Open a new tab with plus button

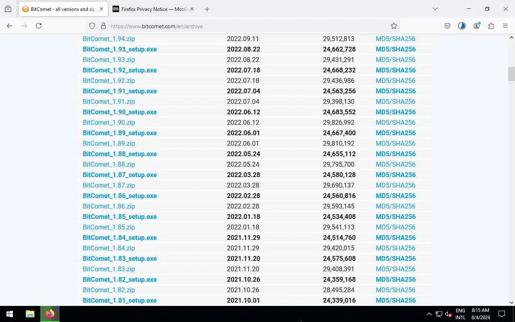click(207, 9)
